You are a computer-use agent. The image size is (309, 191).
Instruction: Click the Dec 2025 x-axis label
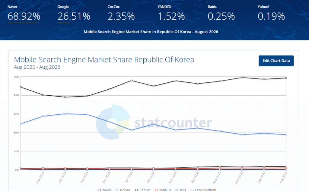pos(107,177)
